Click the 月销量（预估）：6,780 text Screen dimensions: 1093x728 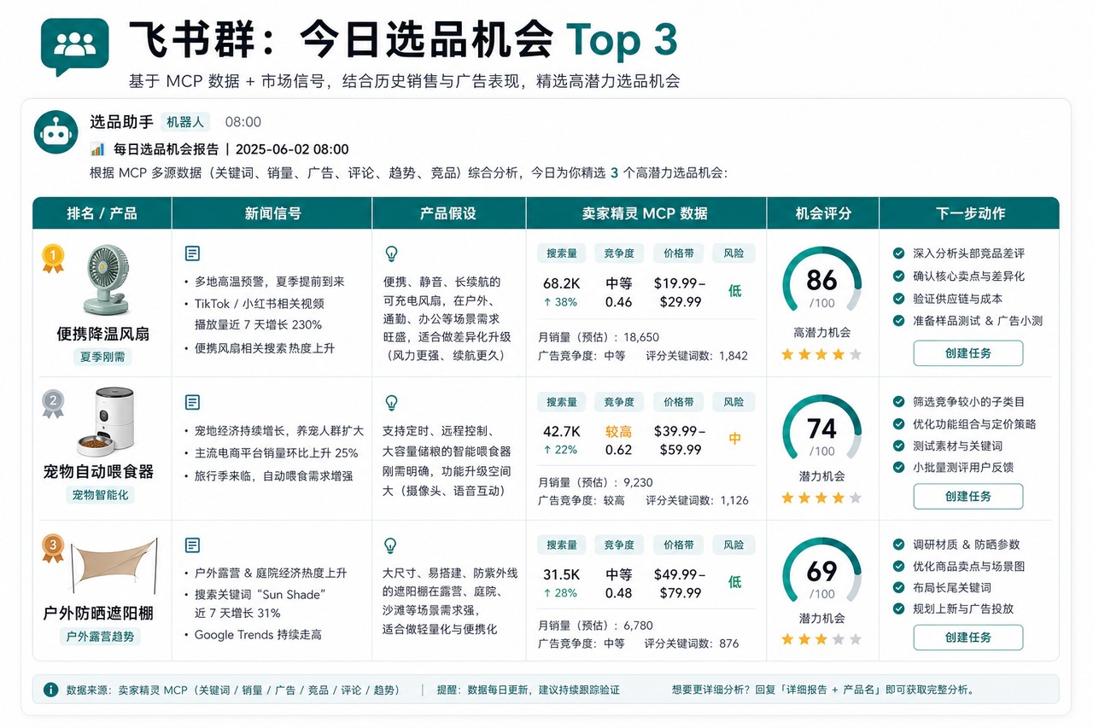(x=595, y=625)
